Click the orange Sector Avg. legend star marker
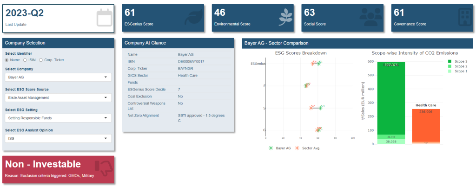 tap(297, 148)
